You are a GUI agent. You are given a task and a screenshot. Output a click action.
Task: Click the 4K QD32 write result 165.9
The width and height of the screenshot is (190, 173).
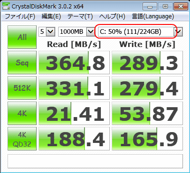coord(147,139)
